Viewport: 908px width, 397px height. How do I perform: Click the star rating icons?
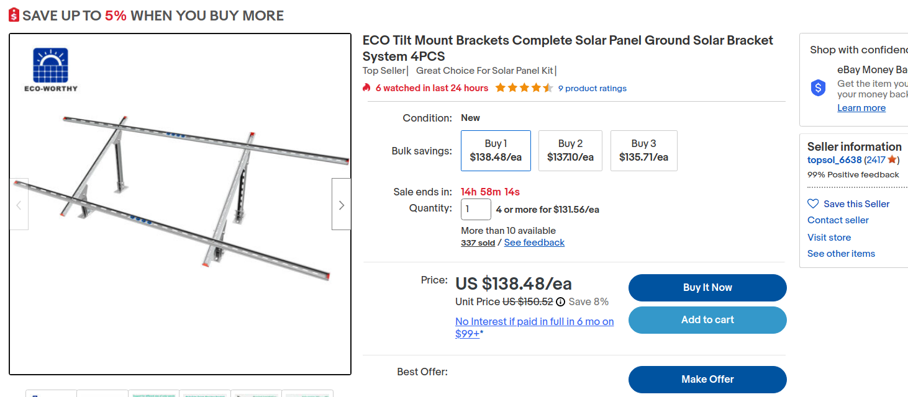click(524, 88)
